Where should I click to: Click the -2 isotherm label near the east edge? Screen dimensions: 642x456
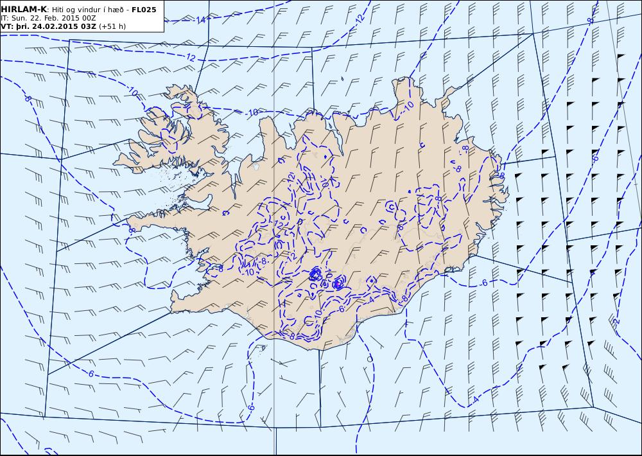[x=616, y=320]
